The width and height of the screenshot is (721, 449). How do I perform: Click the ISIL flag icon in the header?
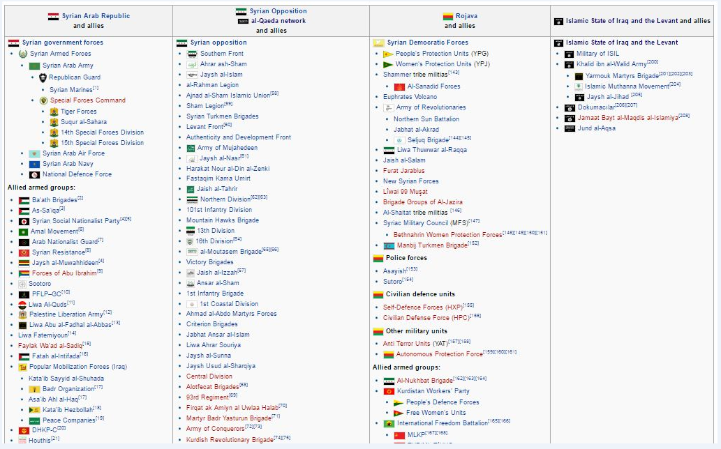558,21
